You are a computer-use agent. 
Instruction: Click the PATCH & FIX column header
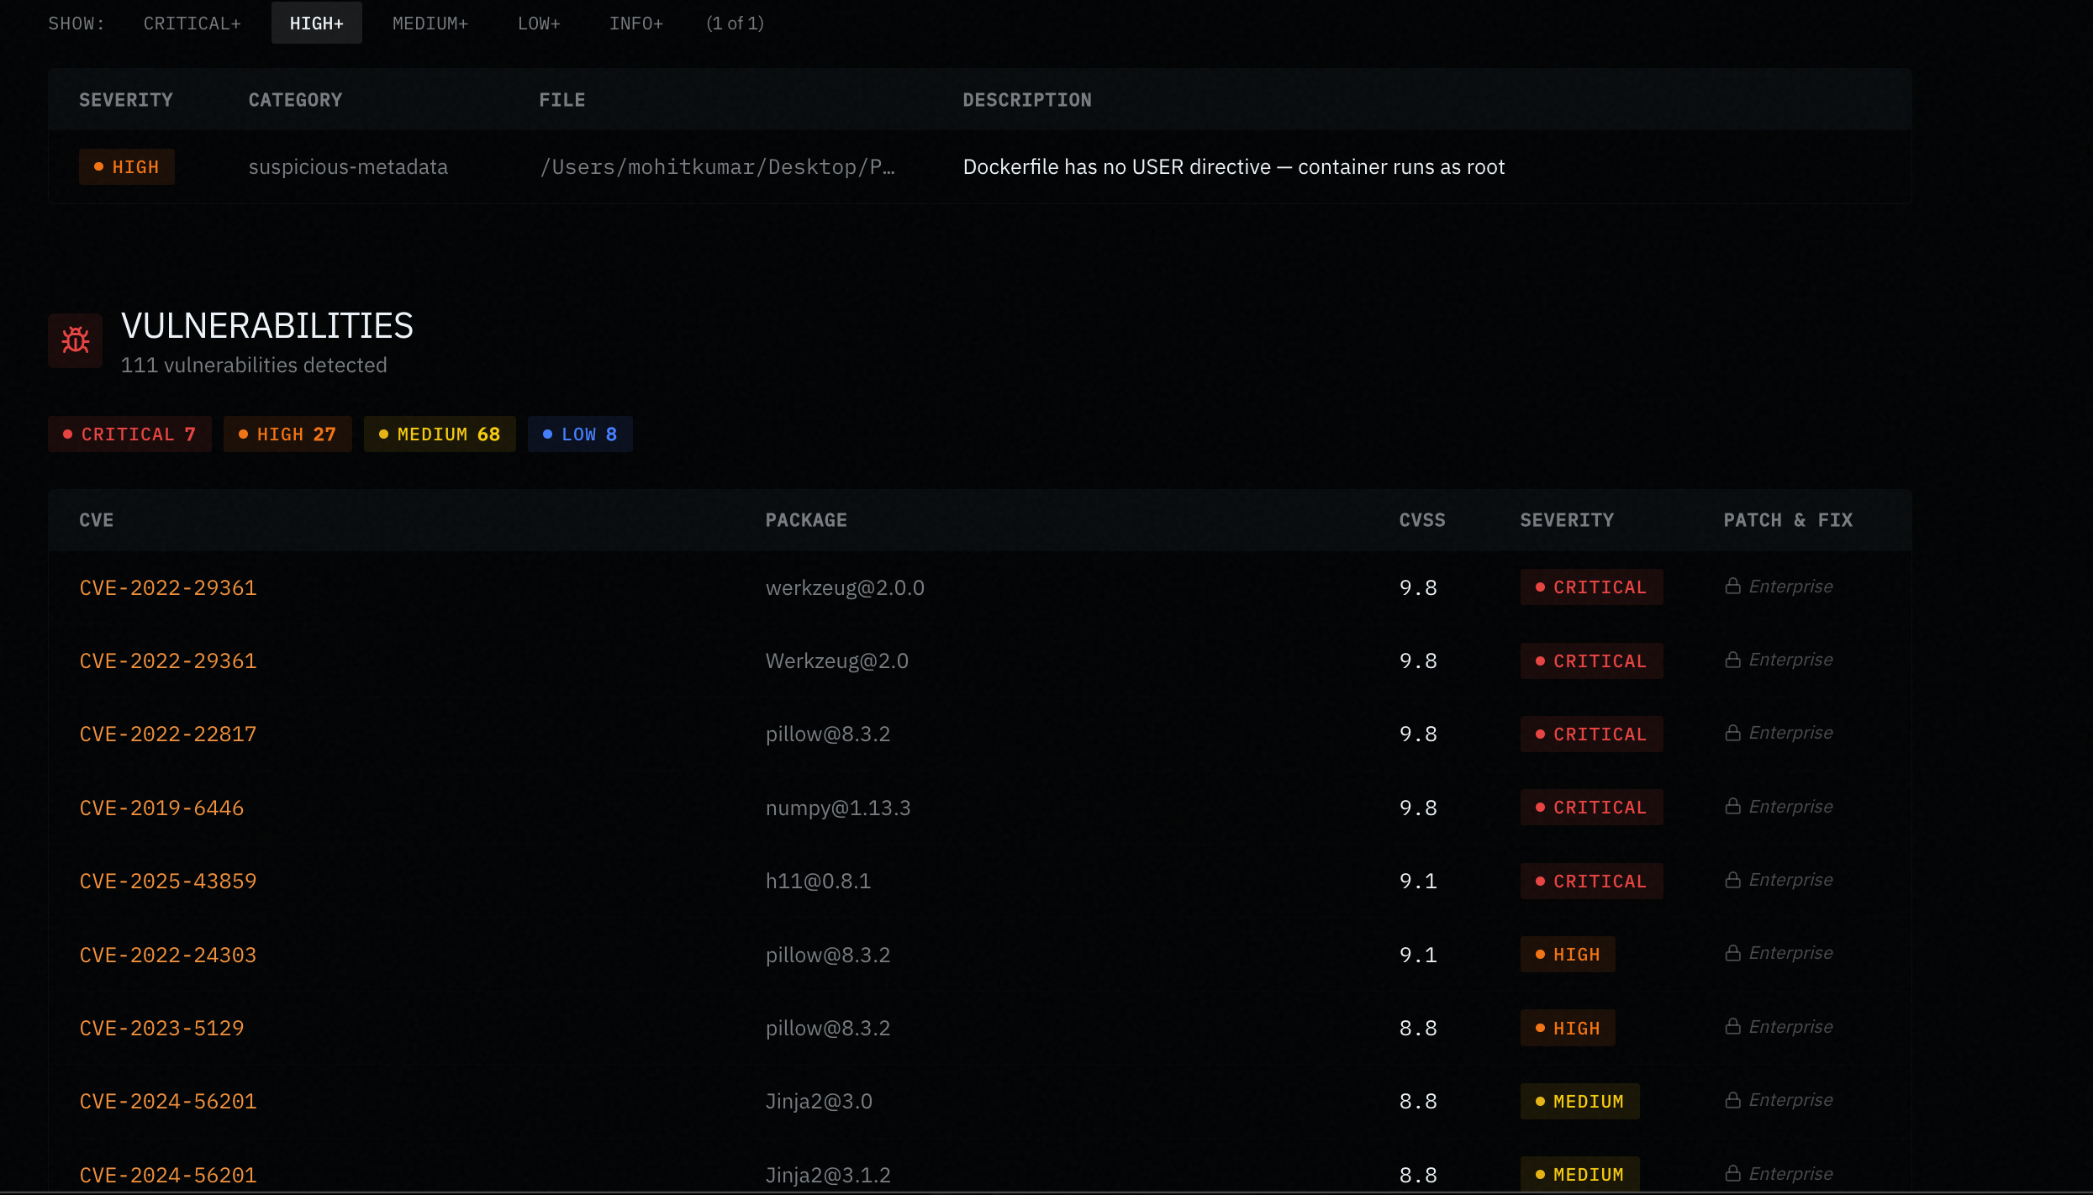coord(1788,520)
